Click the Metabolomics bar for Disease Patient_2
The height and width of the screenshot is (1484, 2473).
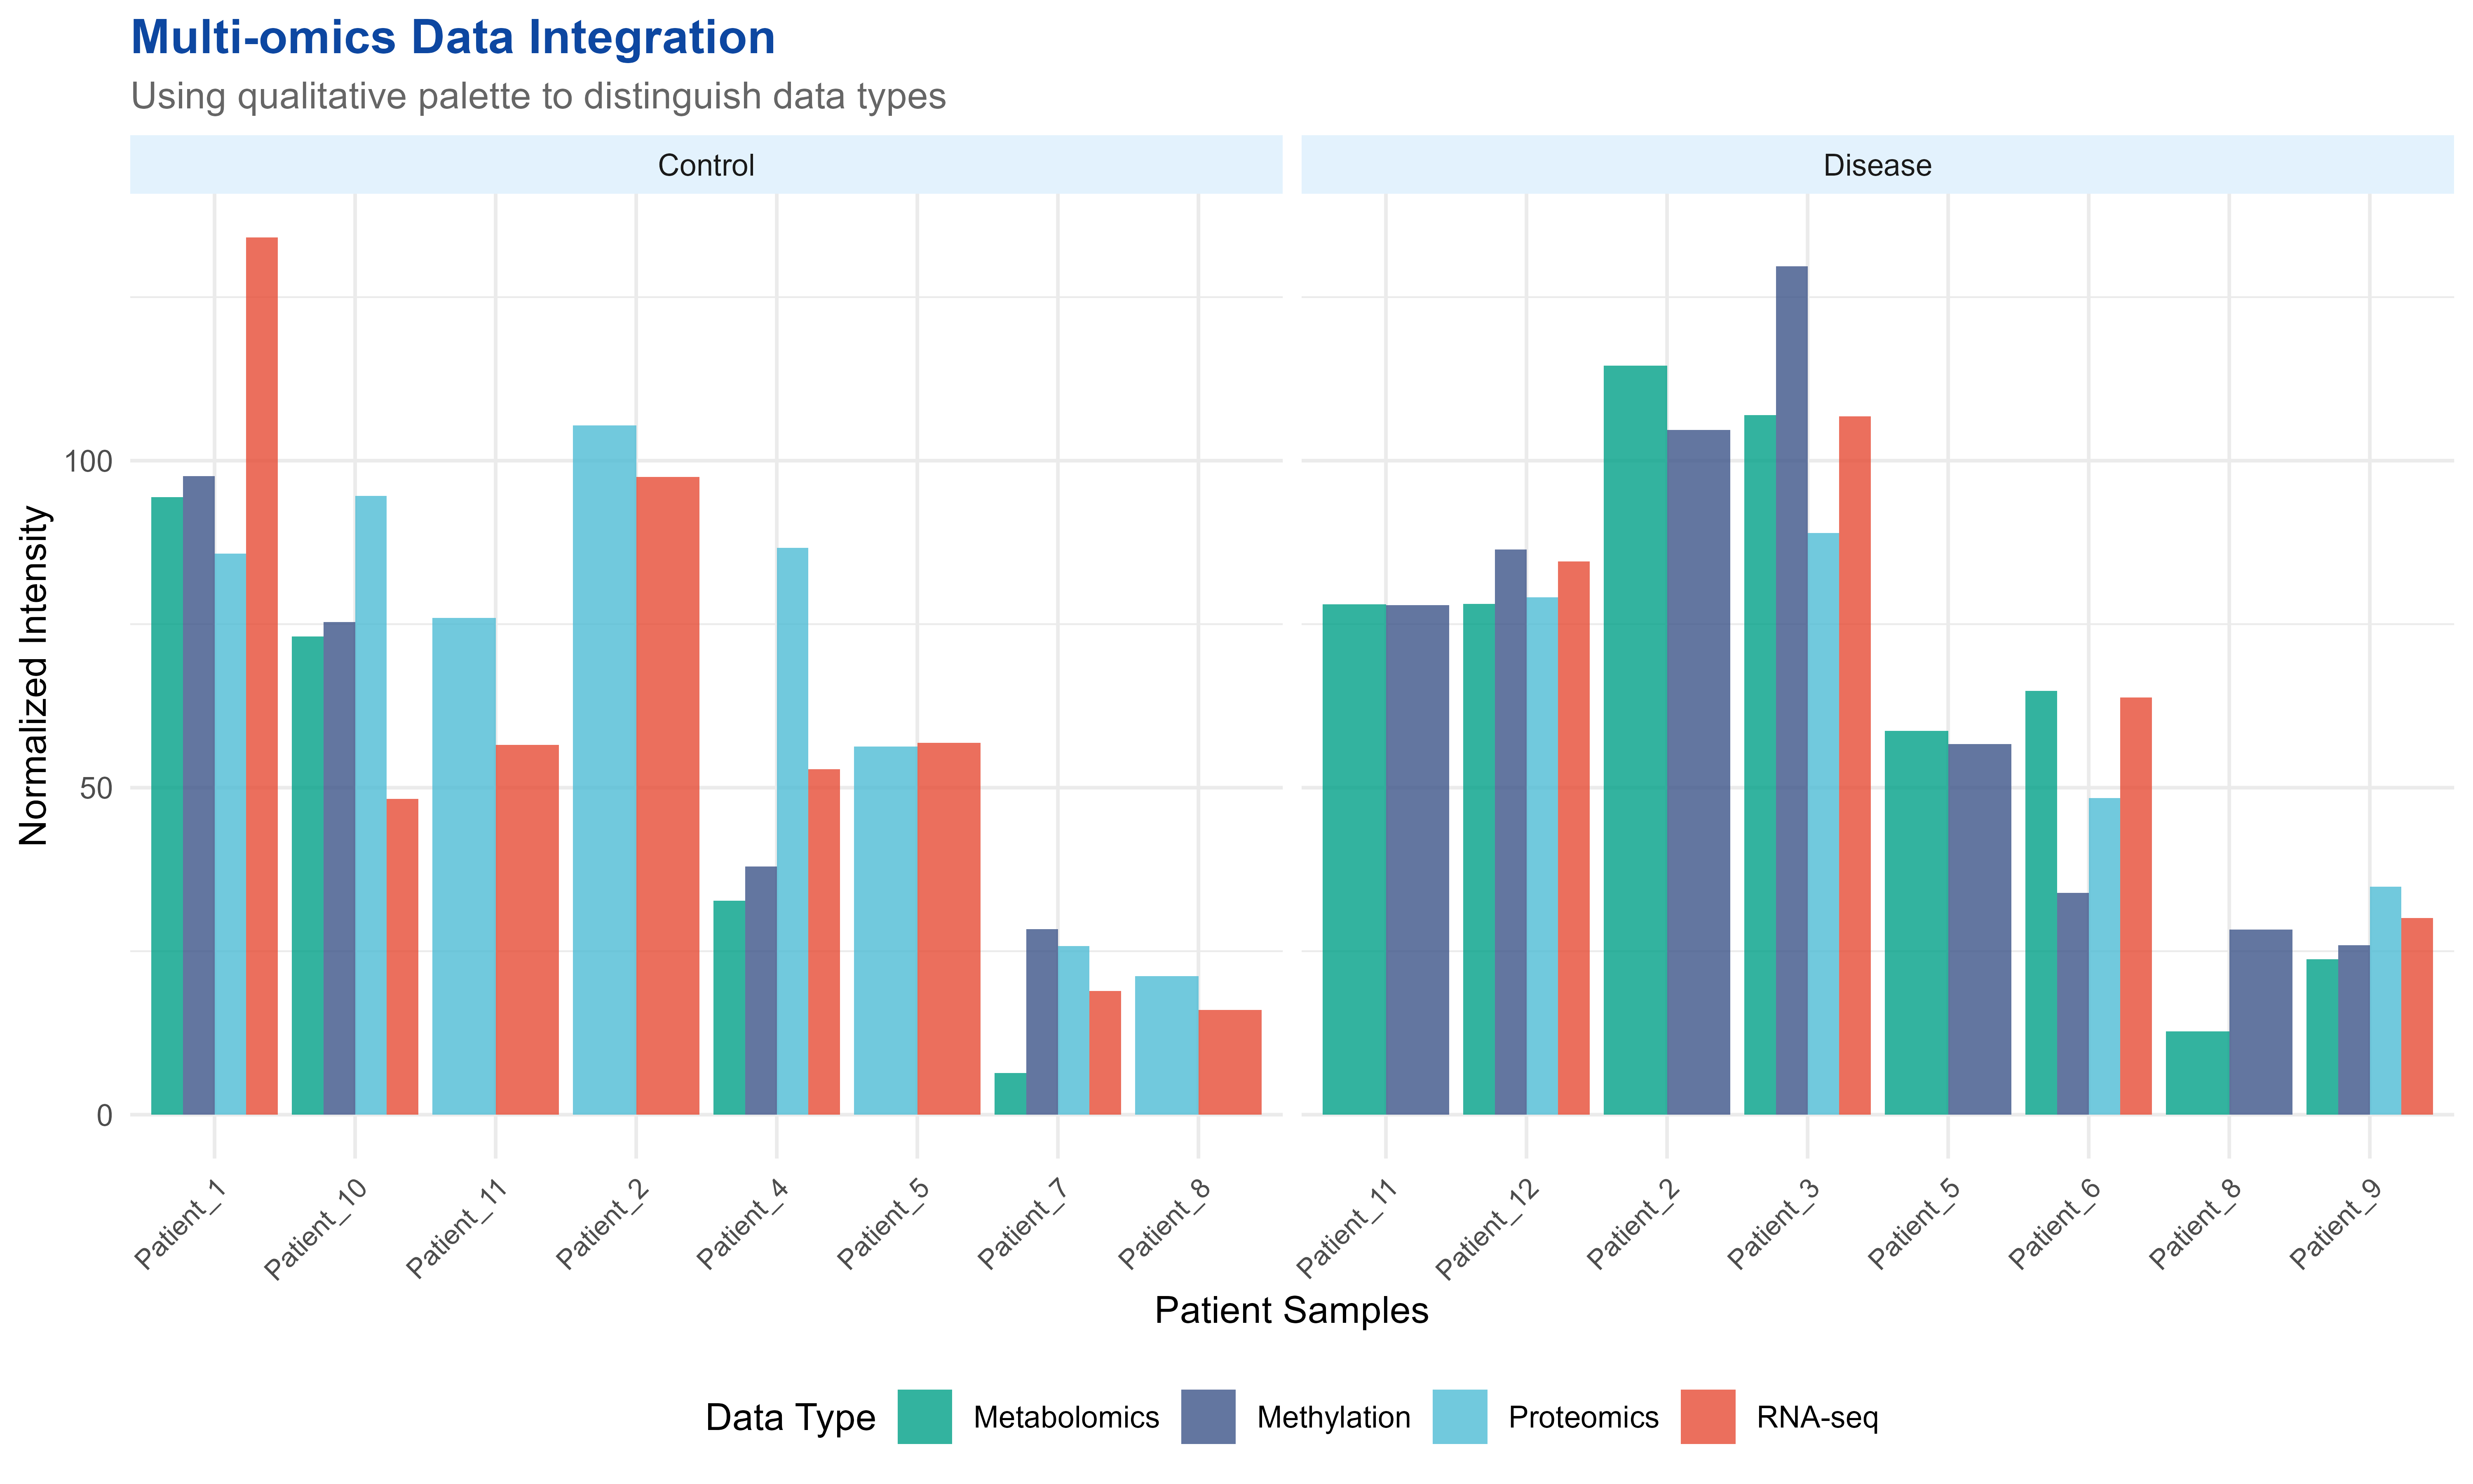coord(1634,740)
